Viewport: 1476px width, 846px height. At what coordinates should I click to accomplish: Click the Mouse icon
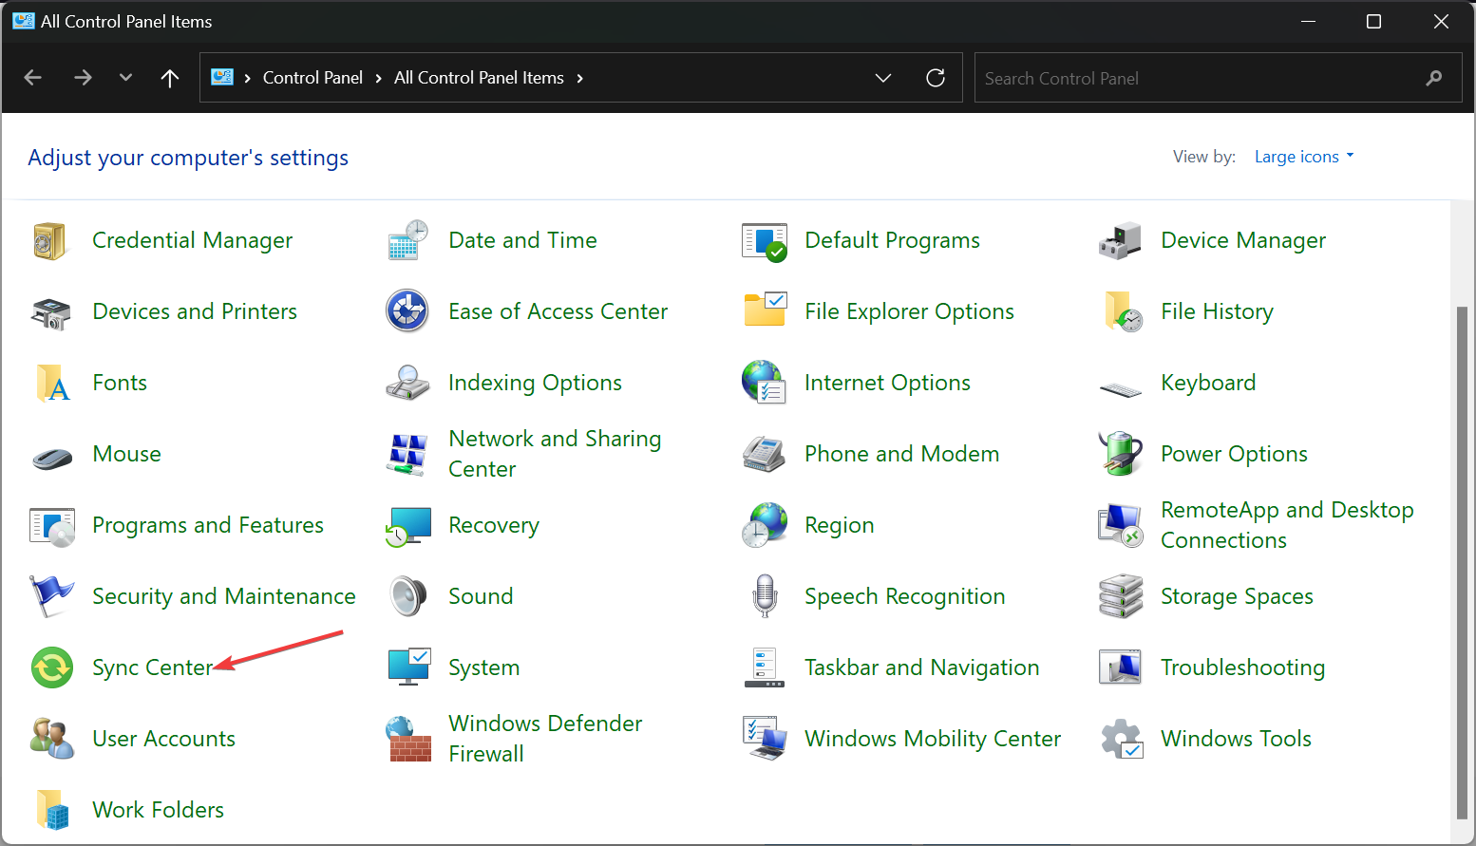tap(52, 459)
